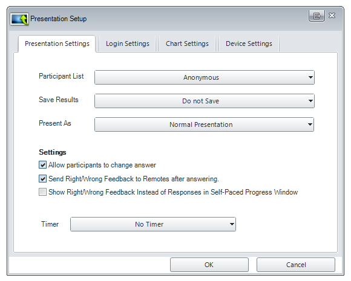Click the Presentation Setup app icon
Screen dimensions: 351x281
(19, 19)
